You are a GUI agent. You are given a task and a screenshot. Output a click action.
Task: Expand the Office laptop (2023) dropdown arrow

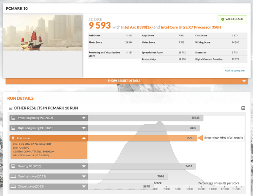(84, 186)
